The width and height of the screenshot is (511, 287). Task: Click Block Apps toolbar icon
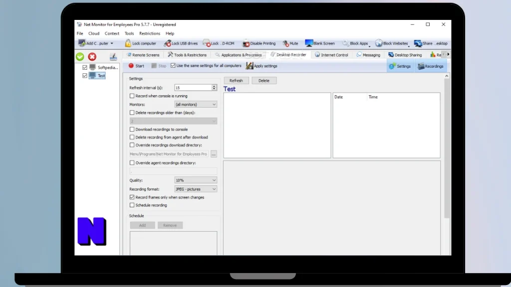pos(345,43)
